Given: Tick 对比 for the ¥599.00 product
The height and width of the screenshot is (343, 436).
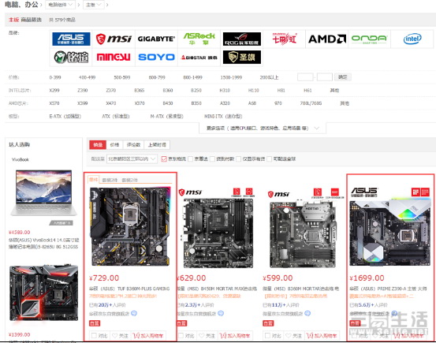Looking at the screenshot, I should click(x=267, y=335).
